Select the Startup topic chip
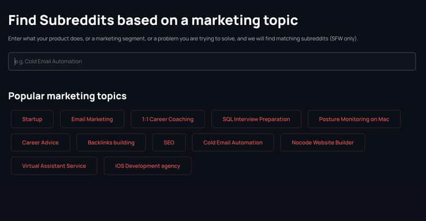Viewport: 426px width, 221px height. [x=32, y=119]
